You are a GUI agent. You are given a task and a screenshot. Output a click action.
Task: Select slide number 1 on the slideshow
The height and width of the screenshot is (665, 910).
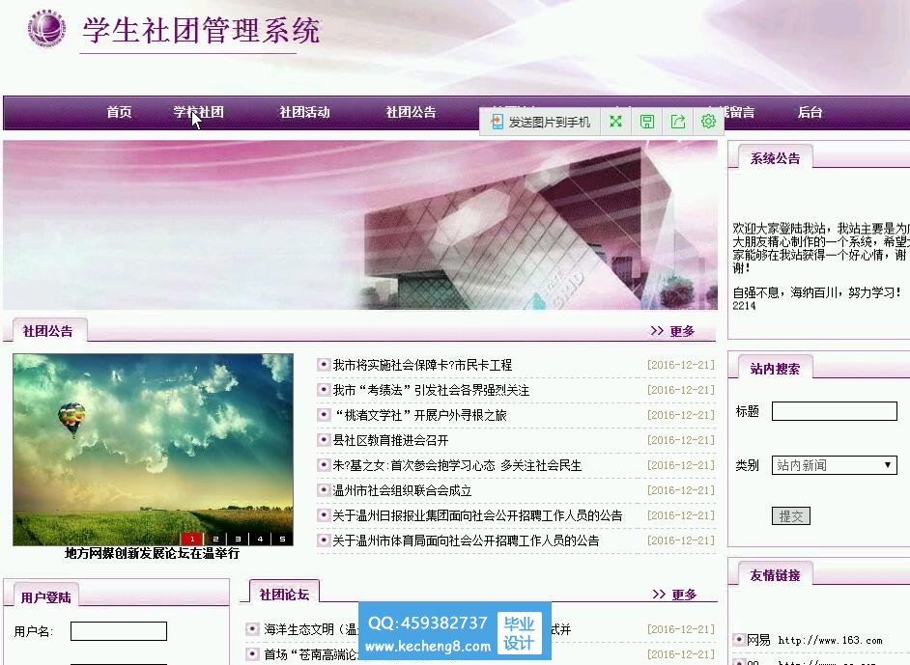(192, 539)
